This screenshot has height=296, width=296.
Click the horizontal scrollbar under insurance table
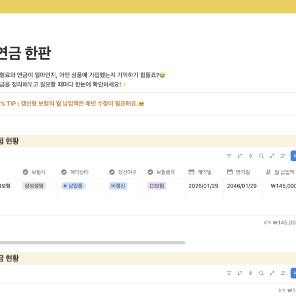click(x=92, y=243)
